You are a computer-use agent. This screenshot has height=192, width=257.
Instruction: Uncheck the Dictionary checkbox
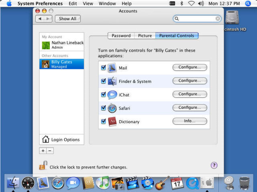tap(104, 122)
